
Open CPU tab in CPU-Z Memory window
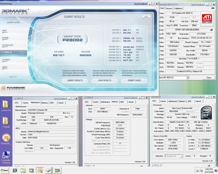click(87, 102)
